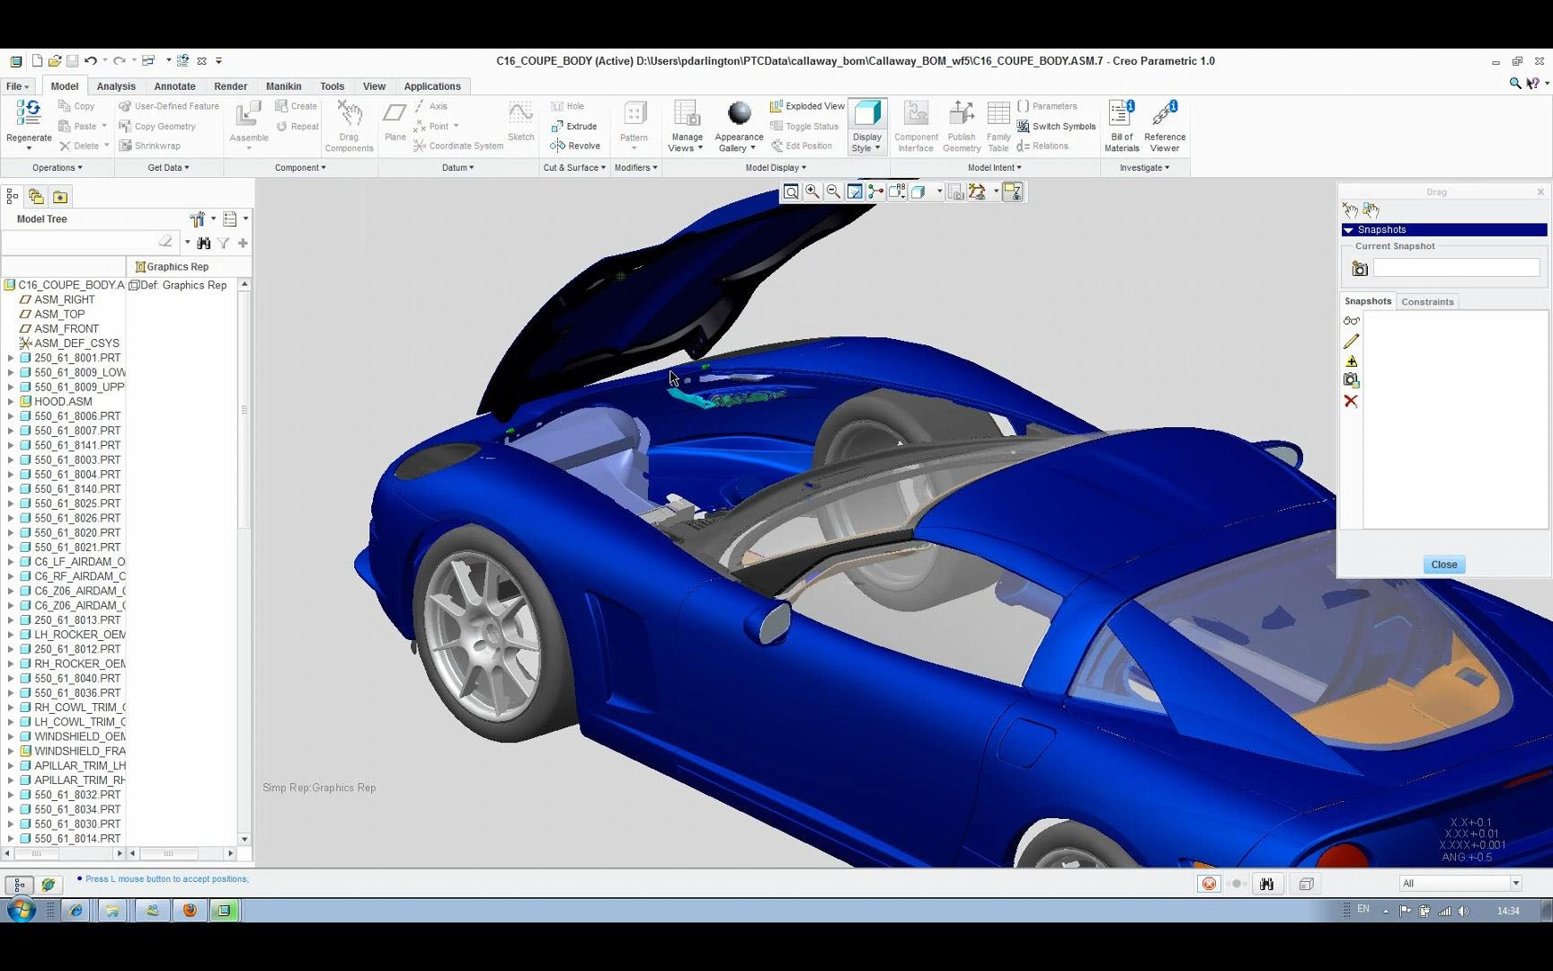Delete snapshot with red X icon
Screen dimensions: 1553x971
point(1351,401)
